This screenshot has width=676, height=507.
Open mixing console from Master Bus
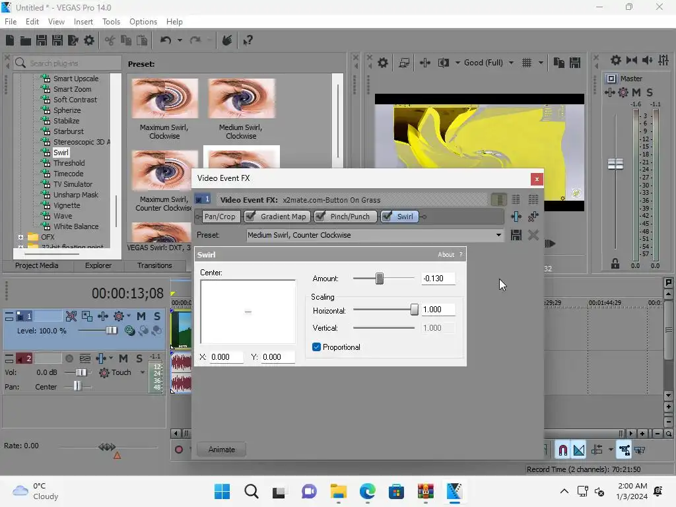point(663,60)
